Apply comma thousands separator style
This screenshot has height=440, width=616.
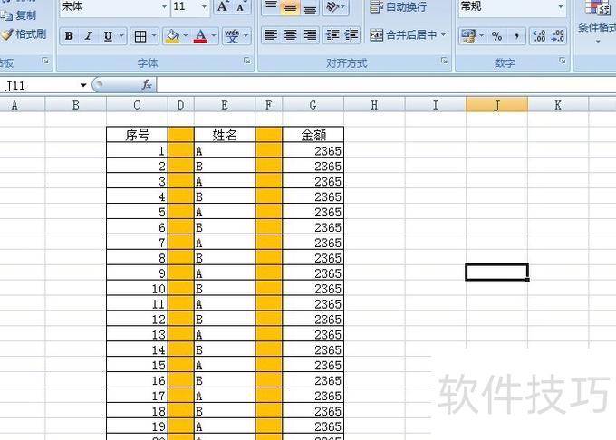click(516, 36)
